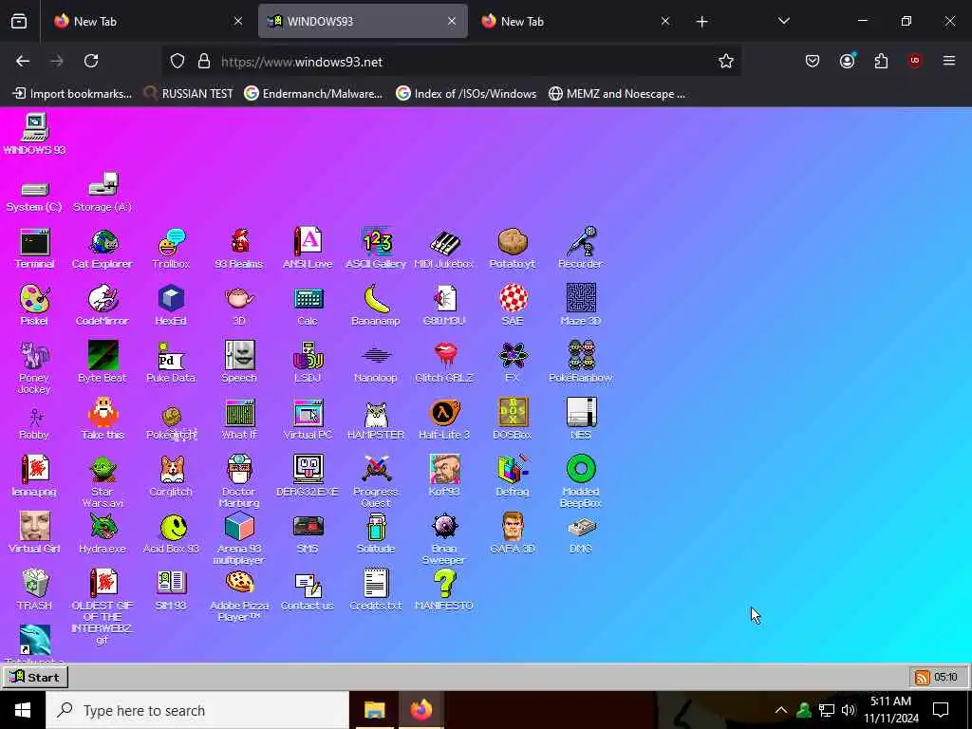972x729 pixels.
Task: Open the HAMPSTER icon
Action: pyautogui.click(x=376, y=420)
